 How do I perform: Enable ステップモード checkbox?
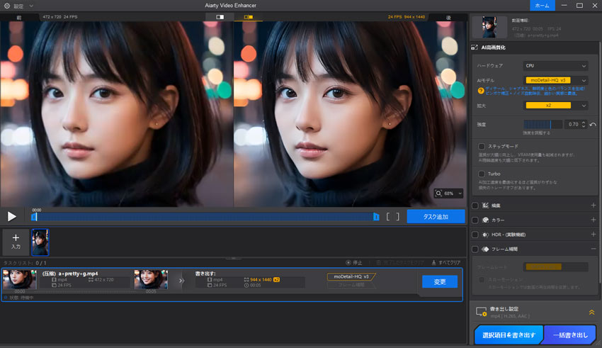click(x=482, y=146)
